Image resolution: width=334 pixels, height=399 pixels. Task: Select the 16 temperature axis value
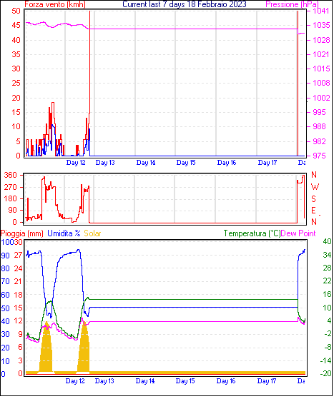pos(327,294)
